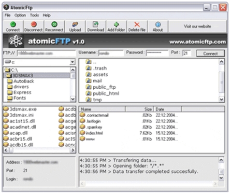
Task: Click the Reconnect toolbar icon
Action: tap(54, 24)
